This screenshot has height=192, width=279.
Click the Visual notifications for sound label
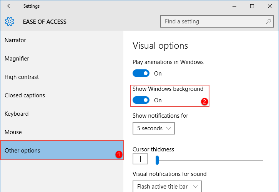coord(169,174)
